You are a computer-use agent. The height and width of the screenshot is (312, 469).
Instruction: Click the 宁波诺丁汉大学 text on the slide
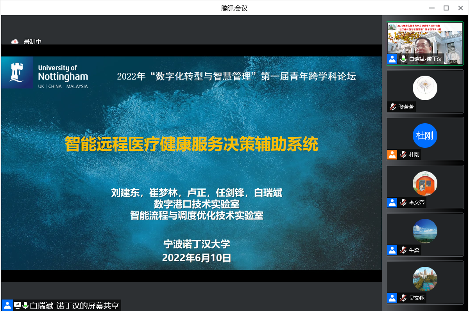tap(197, 245)
